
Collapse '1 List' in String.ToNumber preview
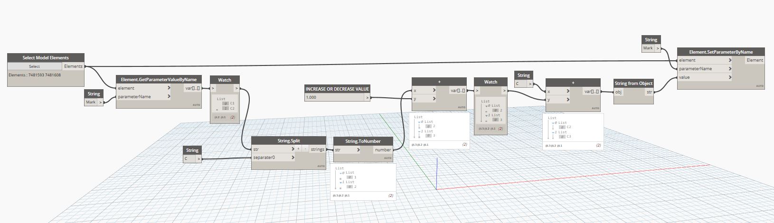341,182
